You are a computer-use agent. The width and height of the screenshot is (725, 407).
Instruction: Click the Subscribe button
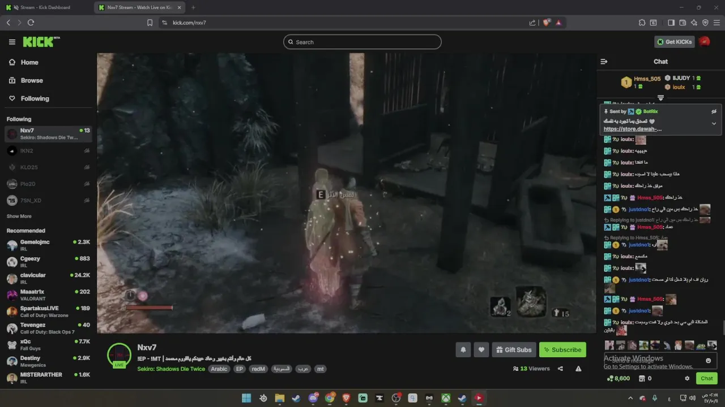pyautogui.click(x=562, y=350)
